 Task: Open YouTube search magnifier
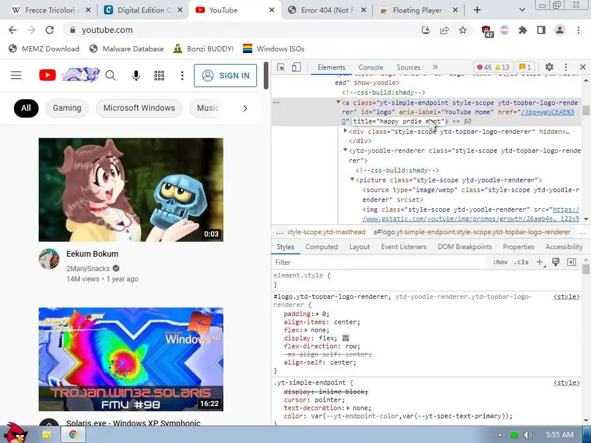[110, 76]
